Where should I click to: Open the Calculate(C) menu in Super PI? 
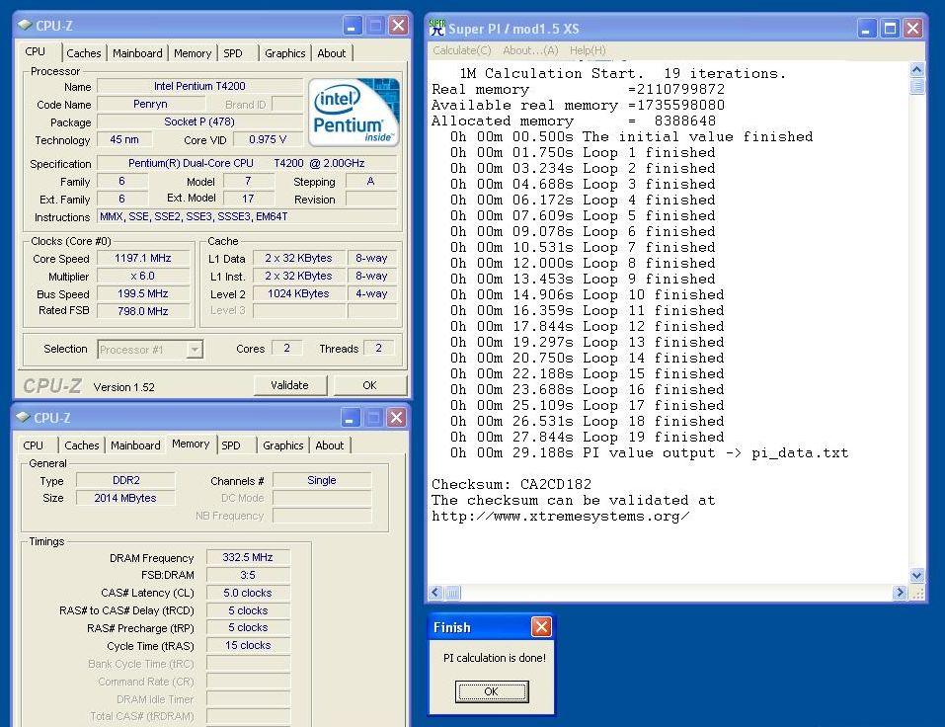462,50
